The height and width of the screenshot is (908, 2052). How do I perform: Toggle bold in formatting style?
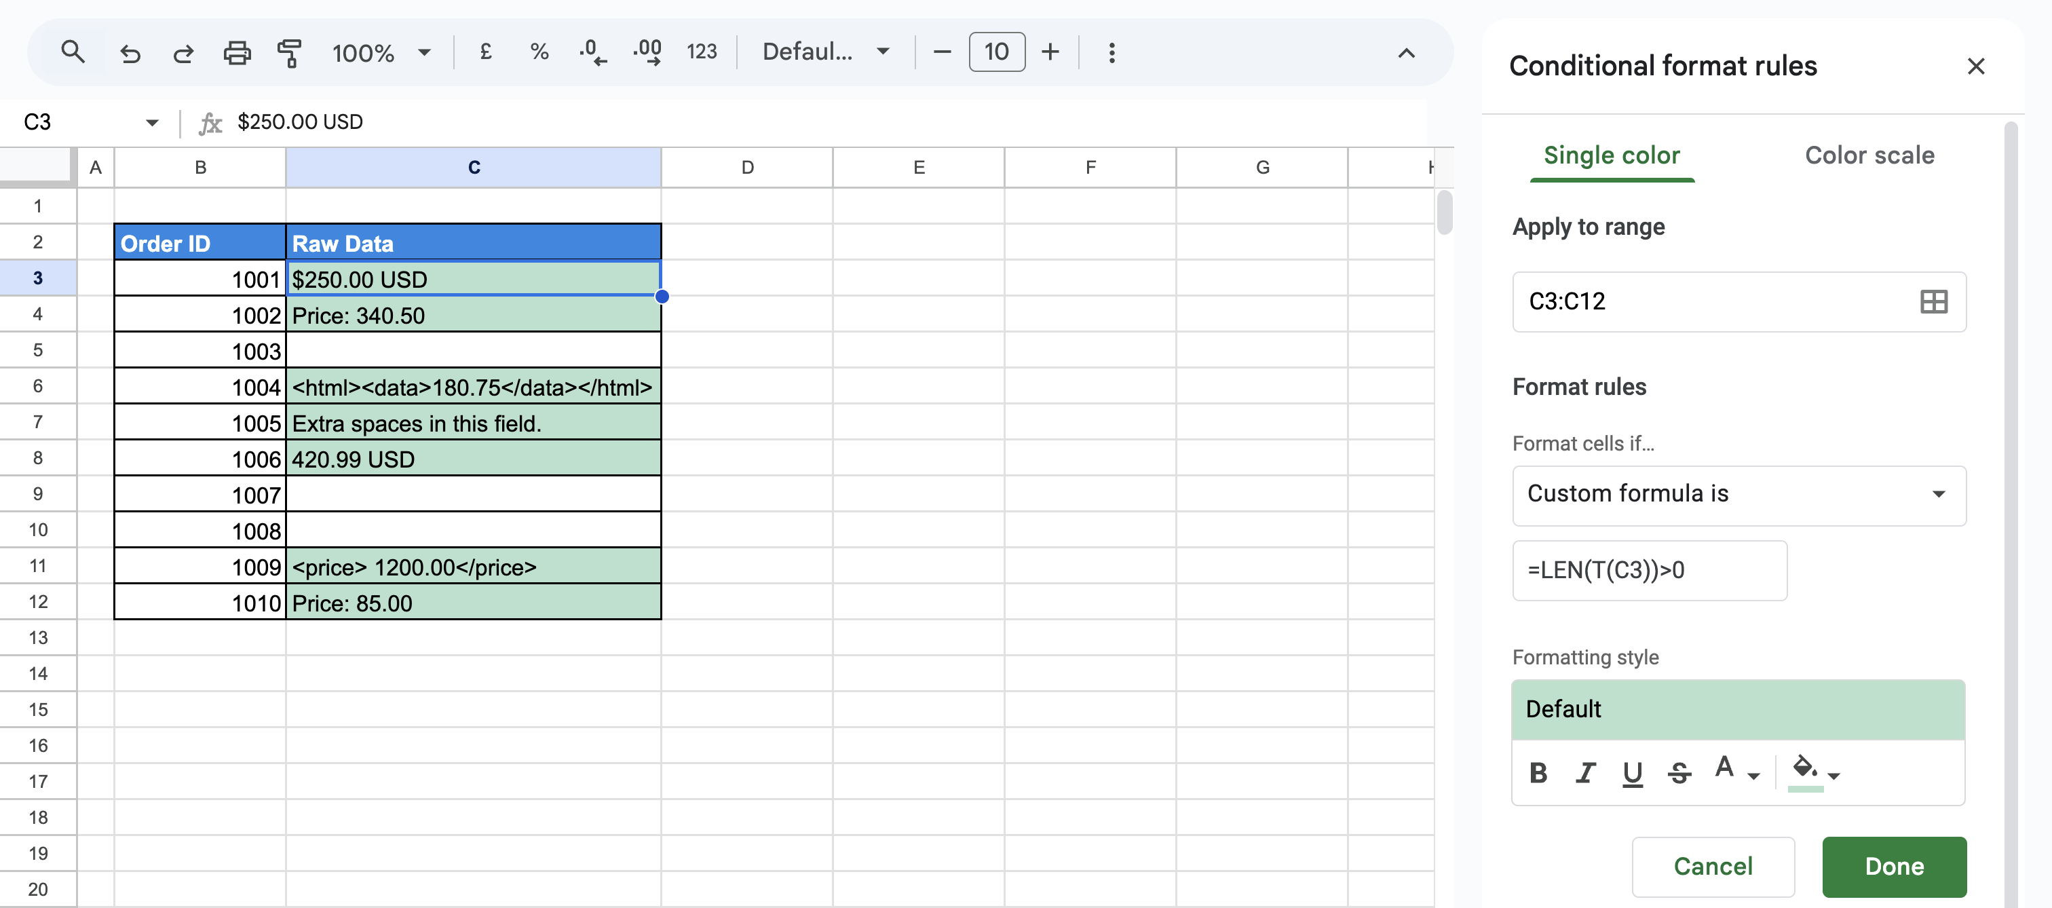pos(1538,772)
